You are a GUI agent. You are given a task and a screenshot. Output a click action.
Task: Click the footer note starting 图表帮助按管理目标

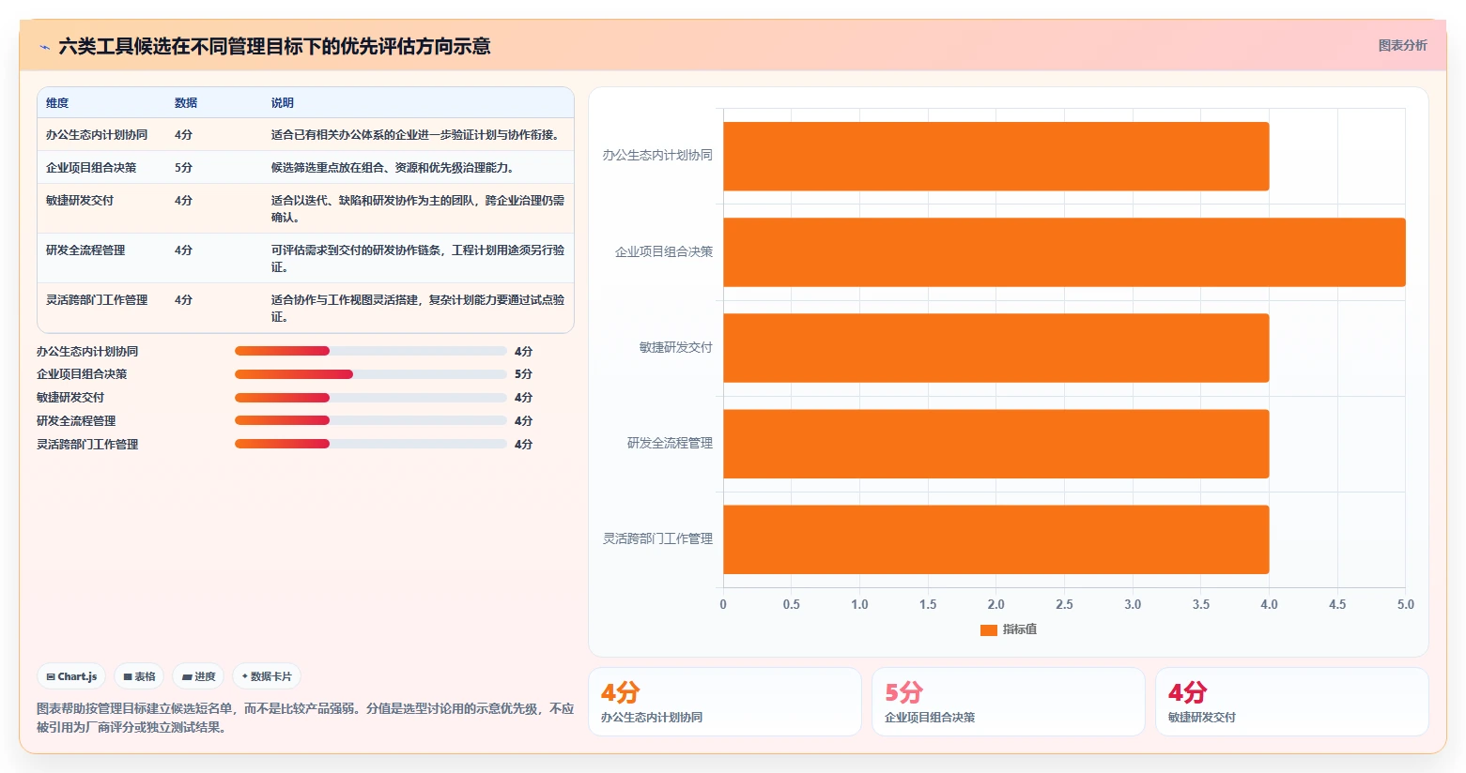[x=305, y=718]
